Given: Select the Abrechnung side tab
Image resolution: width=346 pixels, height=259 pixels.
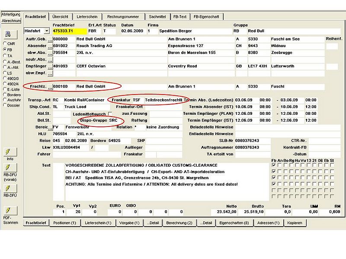Looking at the screenshot, I should (x=11, y=21).
